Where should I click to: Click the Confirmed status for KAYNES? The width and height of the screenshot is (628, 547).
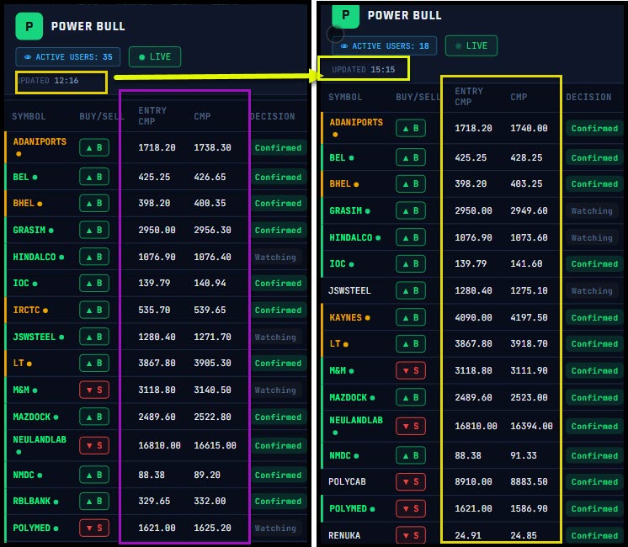pyautogui.click(x=594, y=317)
